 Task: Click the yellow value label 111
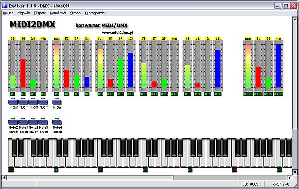pos(218,38)
